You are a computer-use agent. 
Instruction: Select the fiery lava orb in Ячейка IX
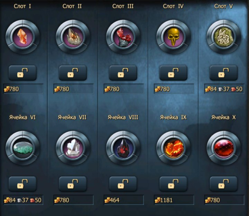(174, 148)
